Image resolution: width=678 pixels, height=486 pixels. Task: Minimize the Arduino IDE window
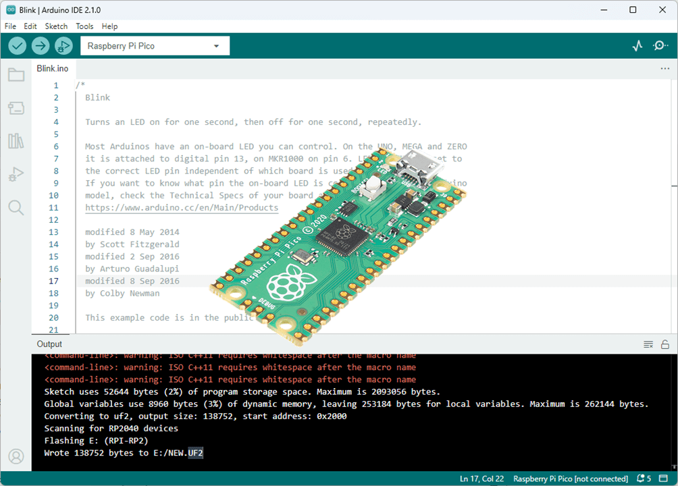[x=604, y=9]
